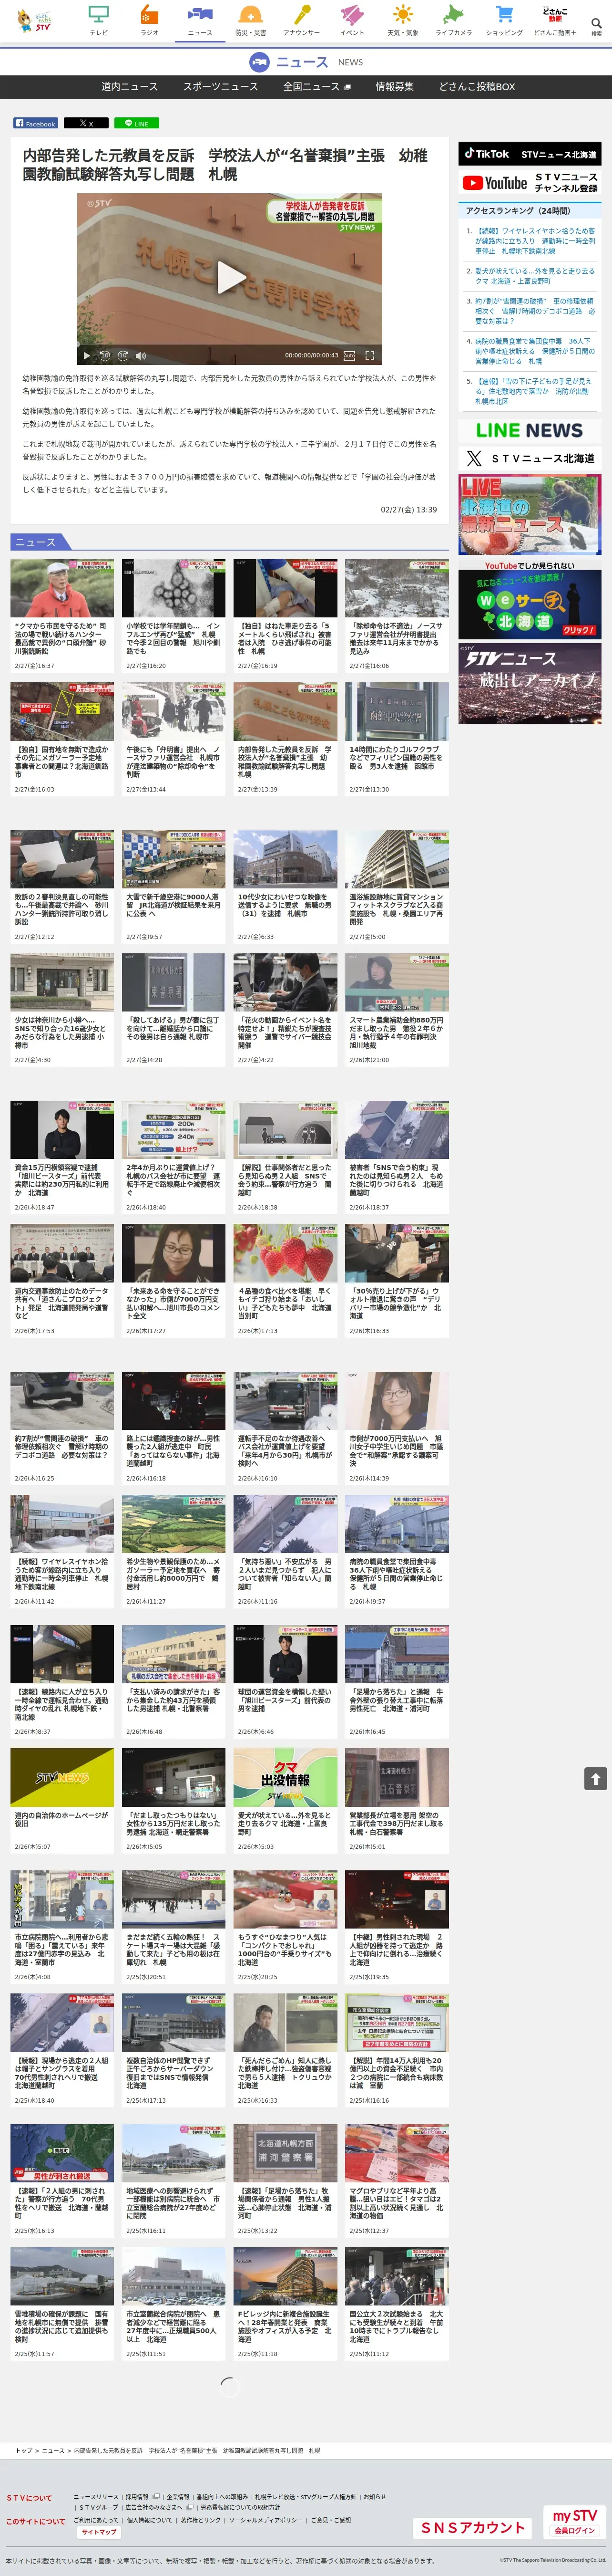Select the ニュース camera icon in header
The width and height of the screenshot is (612, 2576).
(x=200, y=20)
